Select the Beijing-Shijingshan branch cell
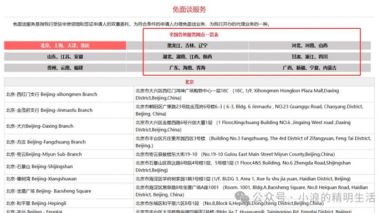 point(69,167)
